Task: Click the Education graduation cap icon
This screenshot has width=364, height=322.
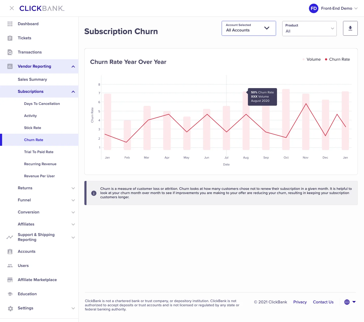Action: [x=10, y=294]
